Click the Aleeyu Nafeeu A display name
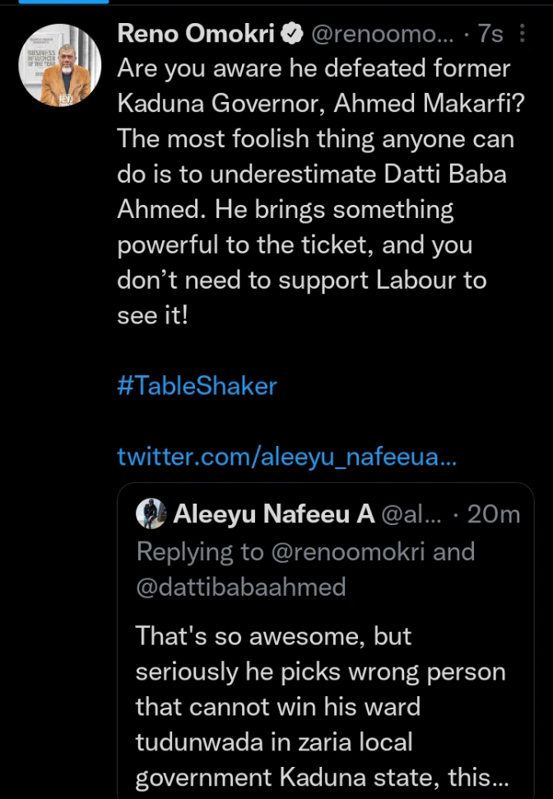The image size is (553, 799). point(274,514)
